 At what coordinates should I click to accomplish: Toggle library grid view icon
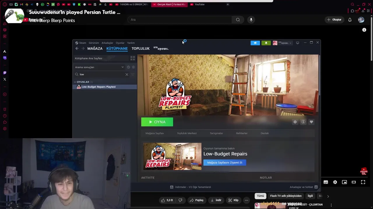pyautogui.click(x=133, y=58)
